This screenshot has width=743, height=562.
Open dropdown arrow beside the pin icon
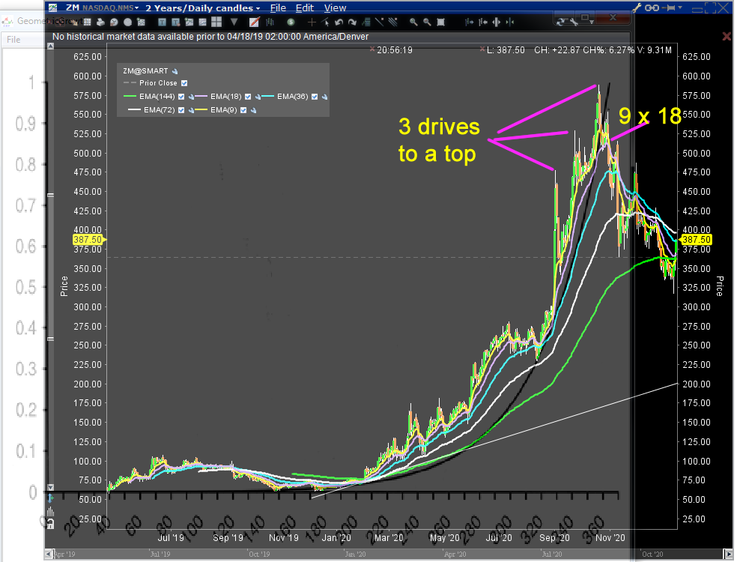click(680, 7)
